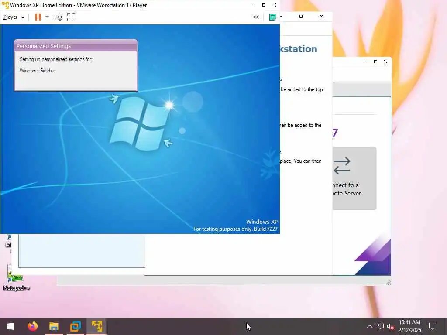This screenshot has width=447, height=335.
Task: Click the resize grip of the background window
Action: (389, 282)
